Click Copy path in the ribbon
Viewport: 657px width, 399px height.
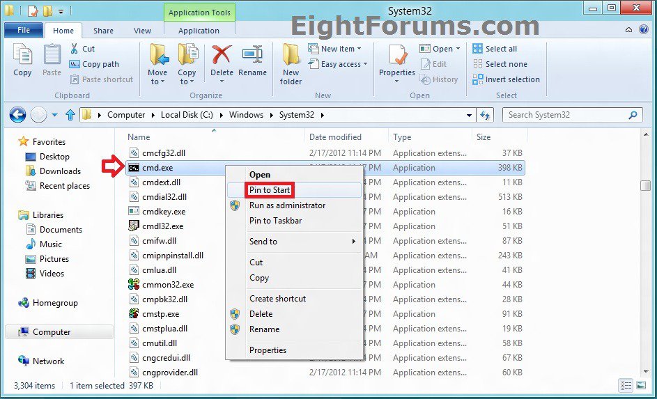coord(94,64)
